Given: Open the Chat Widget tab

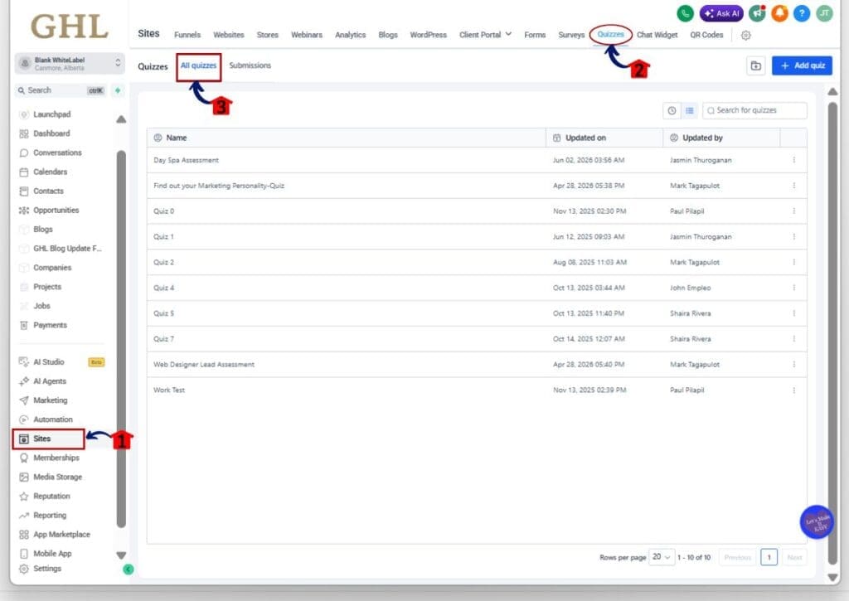Looking at the screenshot, I should [657, 35].
